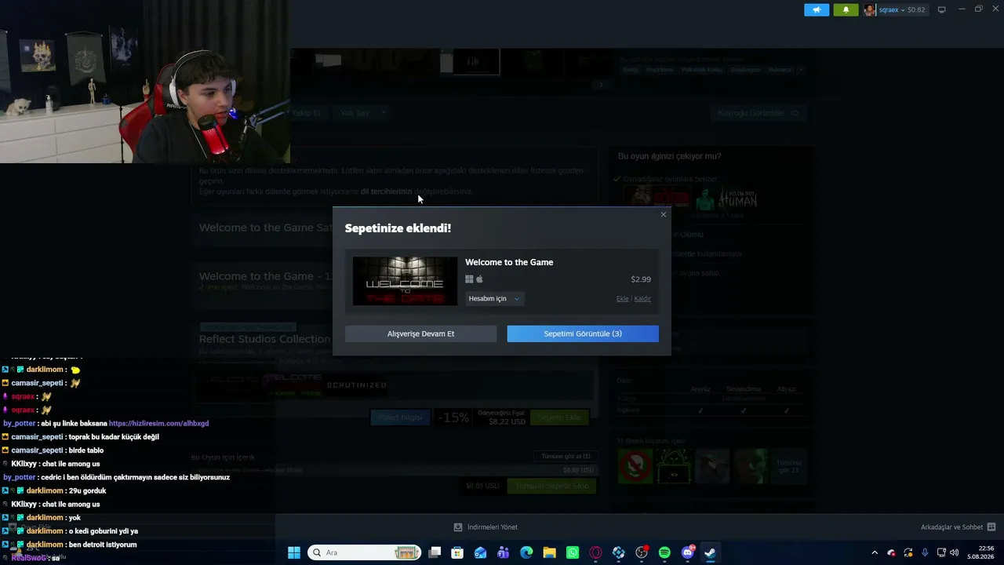Show hidden system tray icons
Viewport: 1004px width, 565px height.
[875, 552]
